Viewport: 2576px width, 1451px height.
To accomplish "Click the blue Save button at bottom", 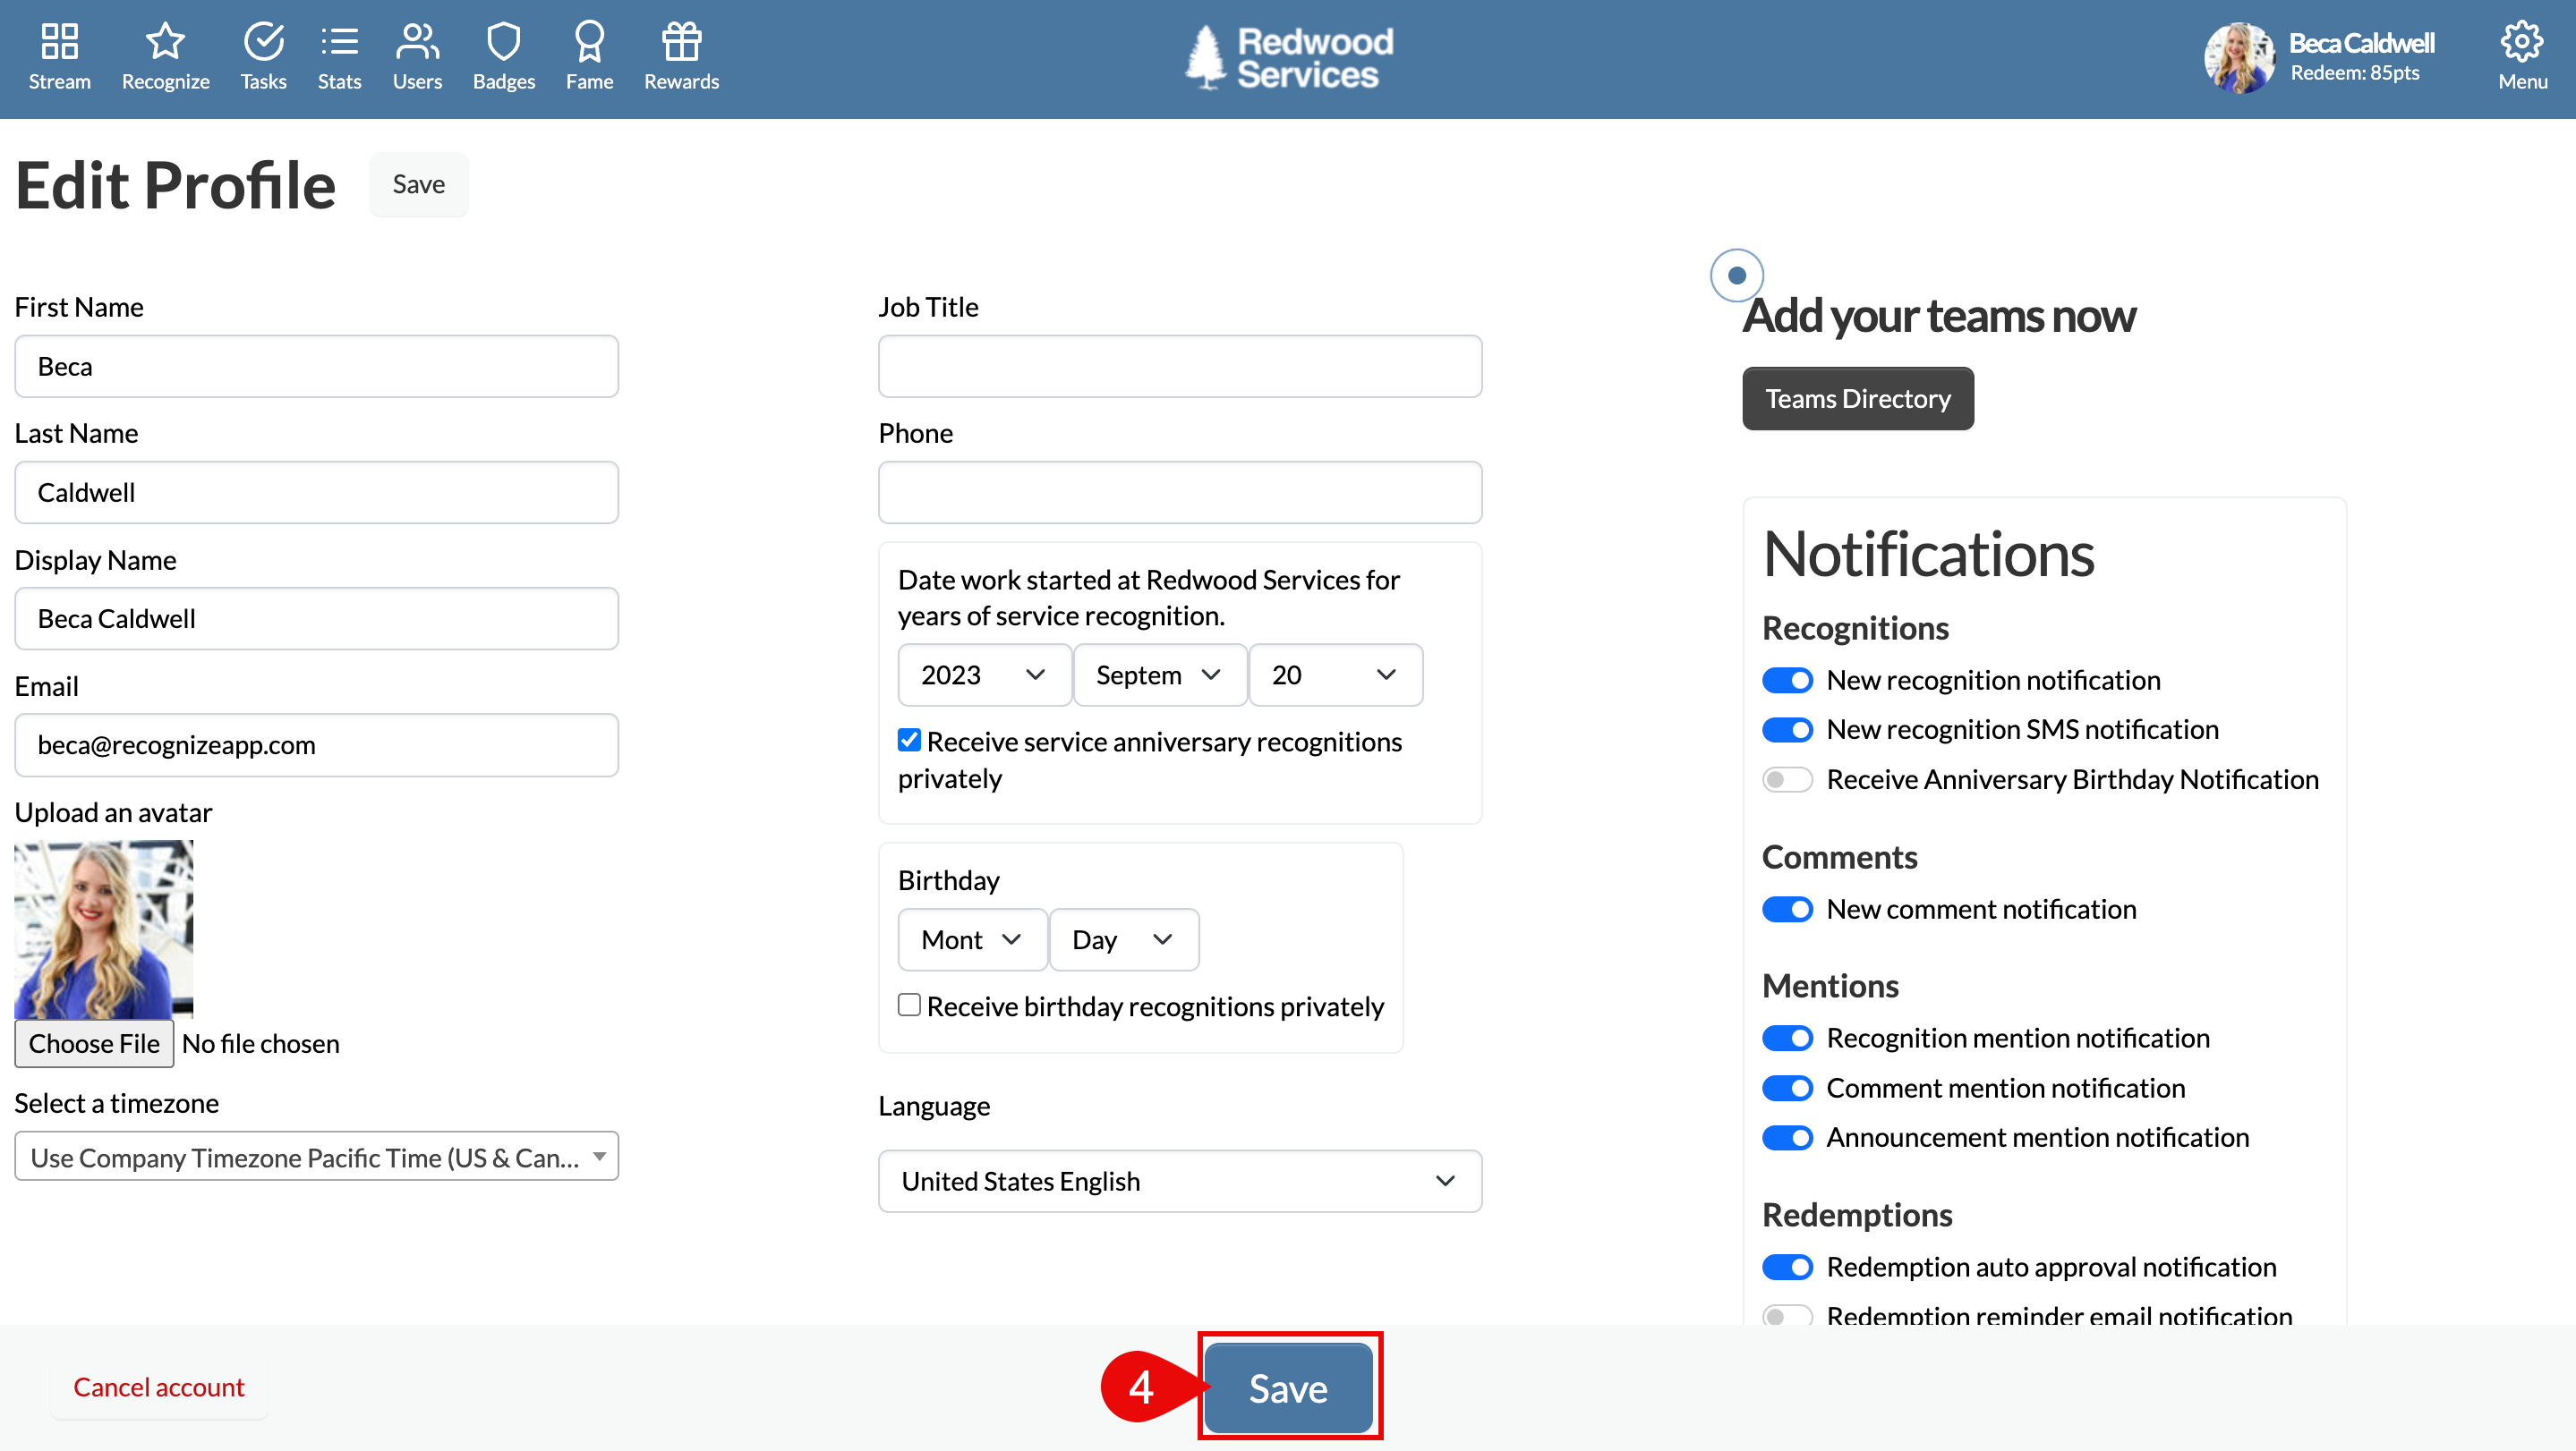I will click(x=1288, y=1389).
